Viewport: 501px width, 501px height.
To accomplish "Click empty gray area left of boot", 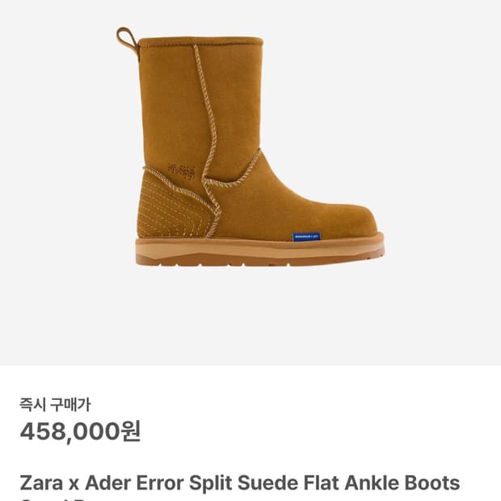I will [57, 160].
